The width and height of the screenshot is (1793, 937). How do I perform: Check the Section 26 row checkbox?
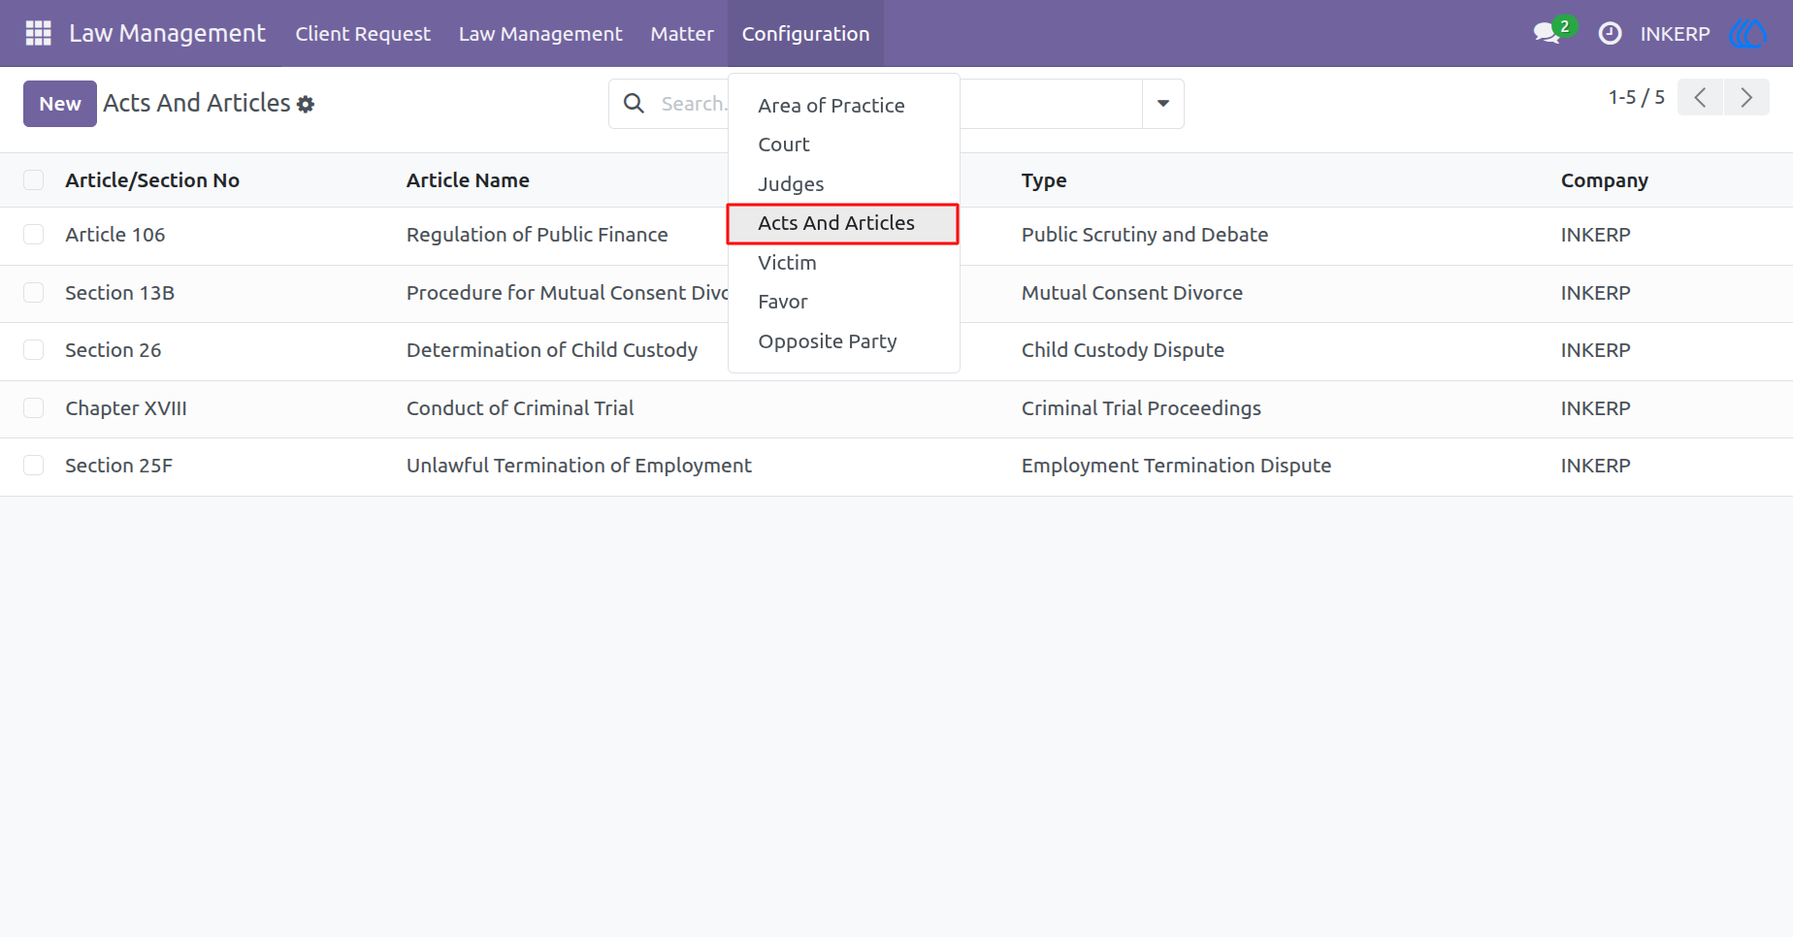coord(34,350)
